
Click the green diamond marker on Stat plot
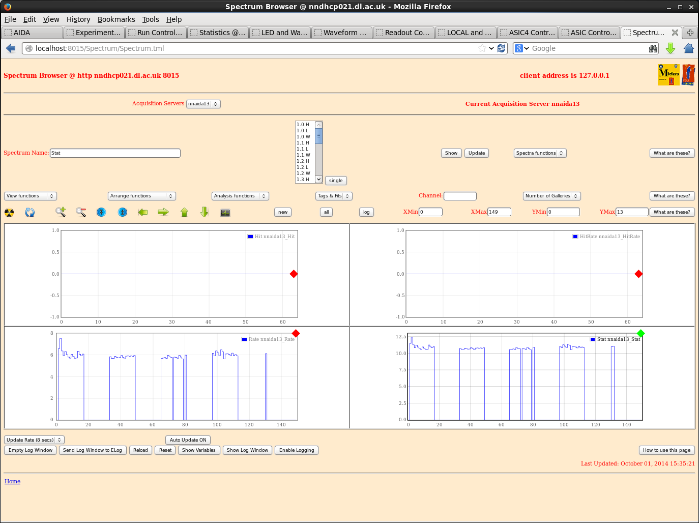click(x=641, y=333)
